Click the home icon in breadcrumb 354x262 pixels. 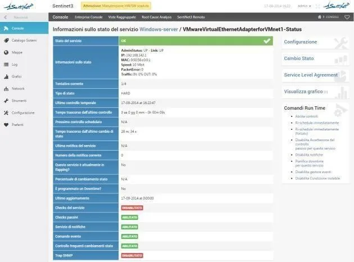(320, 17)
